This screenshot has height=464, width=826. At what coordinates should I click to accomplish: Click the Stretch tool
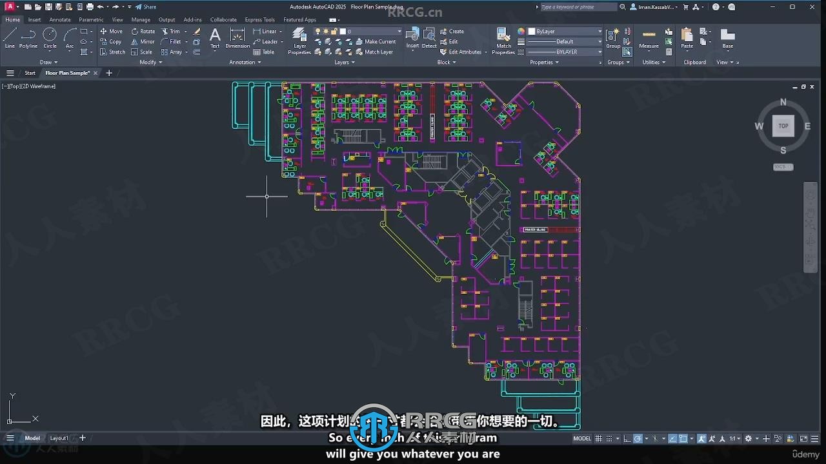[x=112, y=52]
